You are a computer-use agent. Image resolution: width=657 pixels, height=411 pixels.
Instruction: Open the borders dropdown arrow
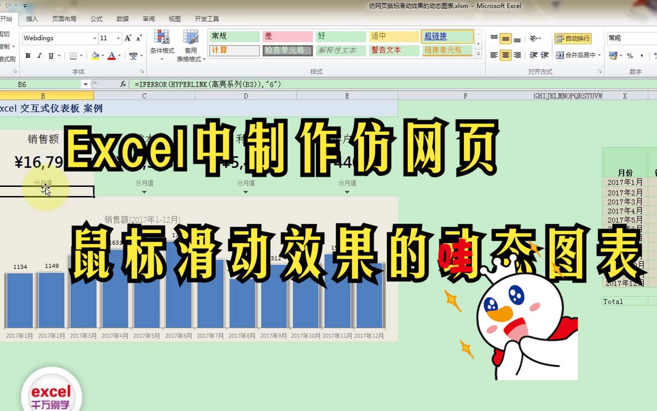[x=81, y=56]
